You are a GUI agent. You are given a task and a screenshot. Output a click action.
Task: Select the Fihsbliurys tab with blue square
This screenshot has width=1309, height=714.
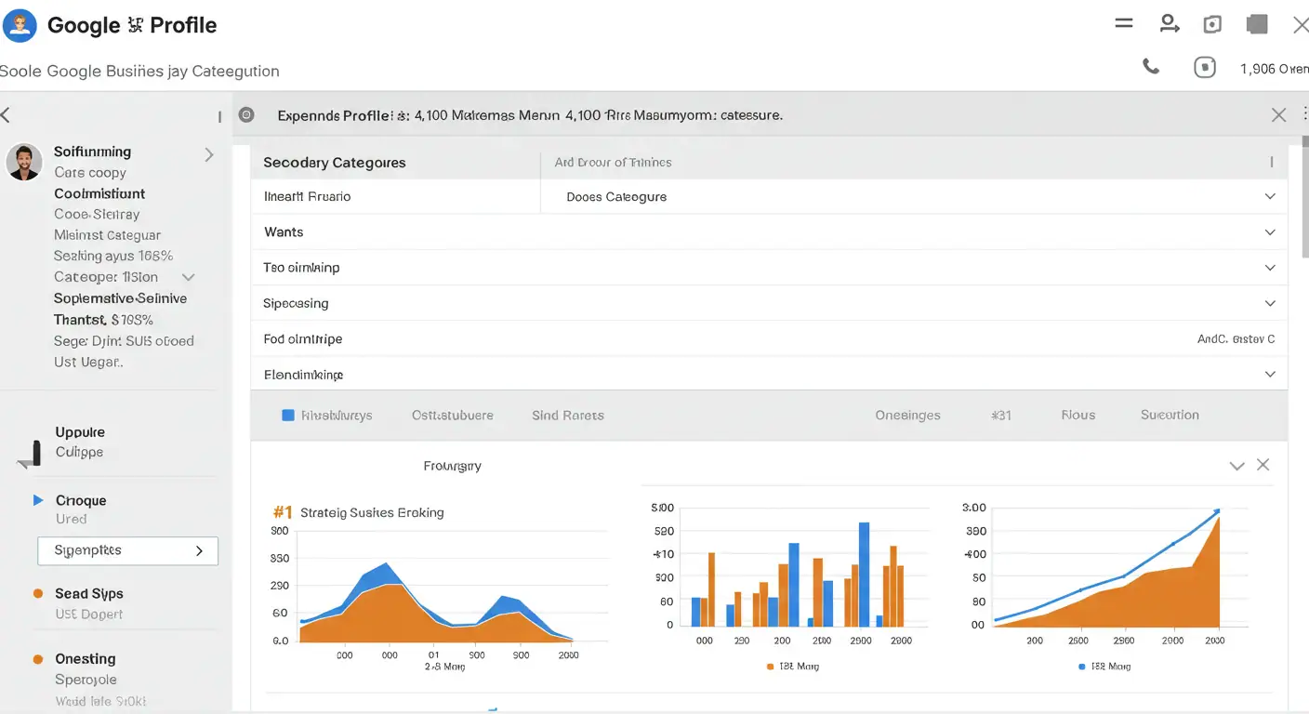click(327, 416)
